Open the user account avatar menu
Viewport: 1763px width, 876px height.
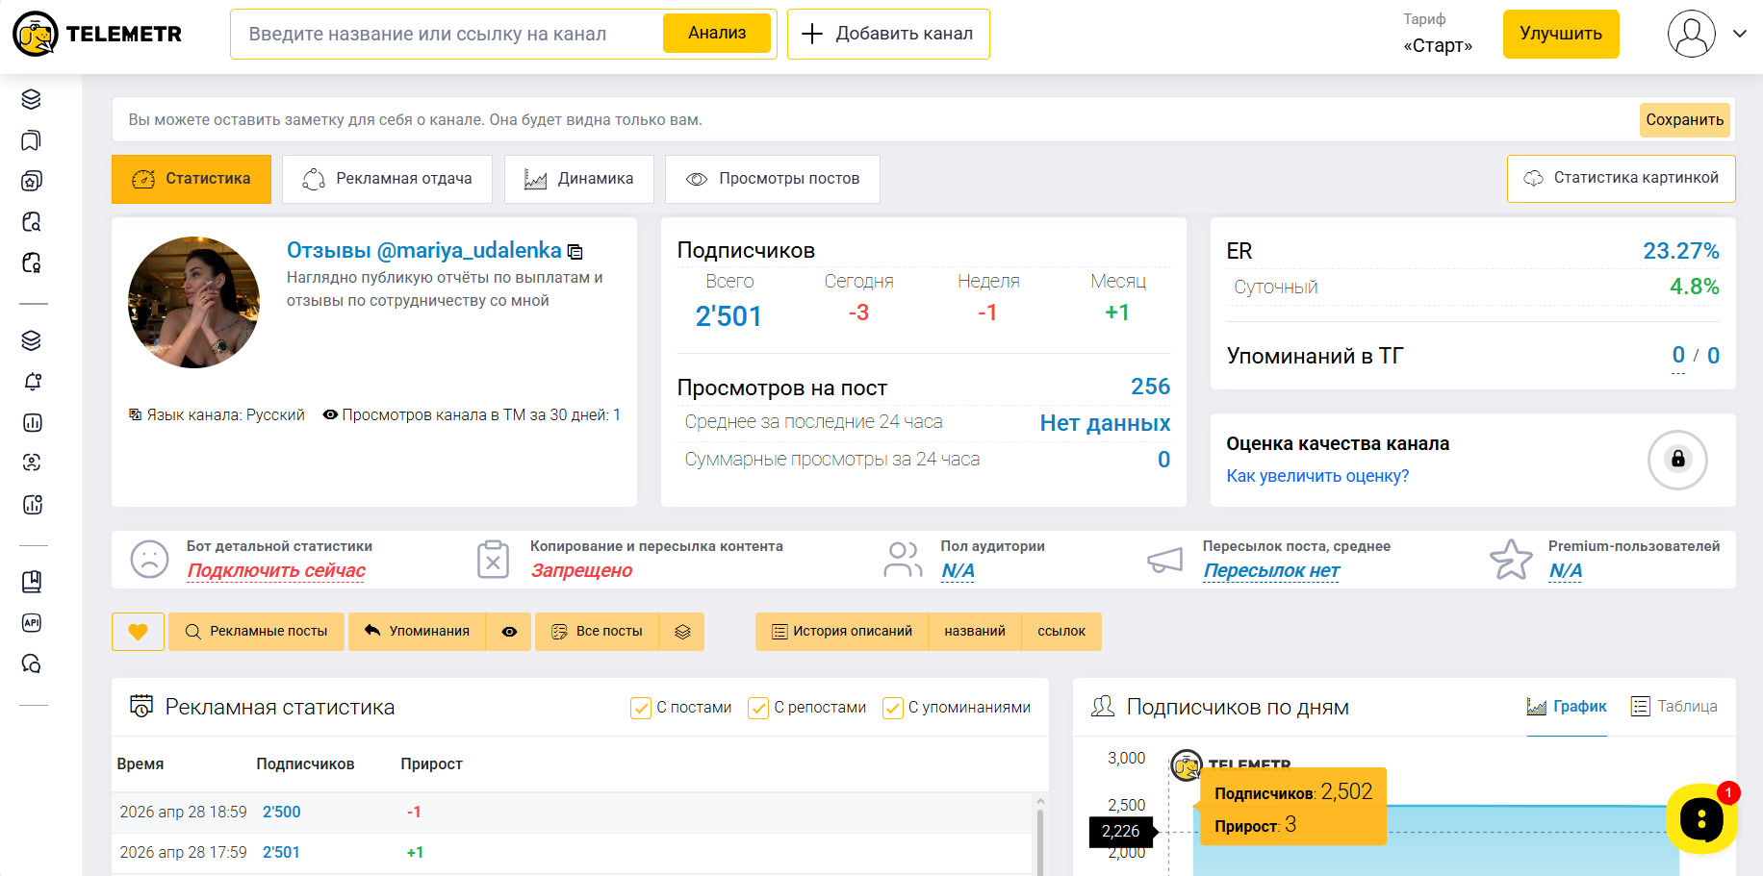(1691, 34)
